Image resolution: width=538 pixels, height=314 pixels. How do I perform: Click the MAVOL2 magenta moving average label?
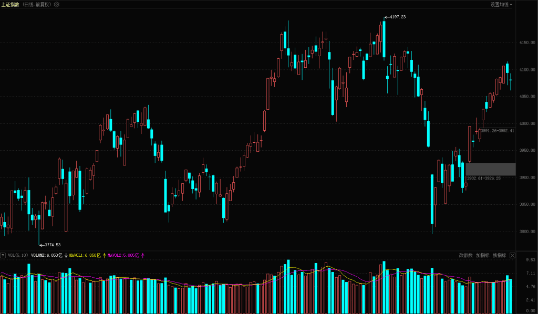point(123,255)
